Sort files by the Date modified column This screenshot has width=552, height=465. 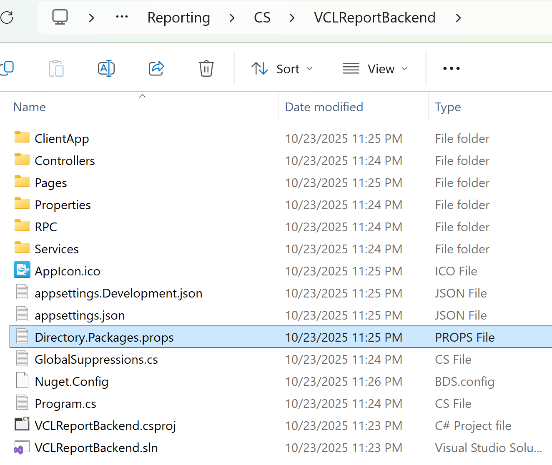(324, 107)
